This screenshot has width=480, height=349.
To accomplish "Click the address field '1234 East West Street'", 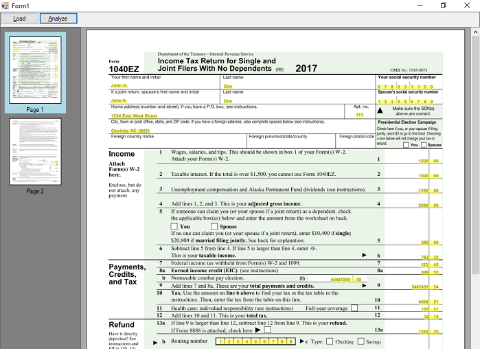I will coord(134,115).
